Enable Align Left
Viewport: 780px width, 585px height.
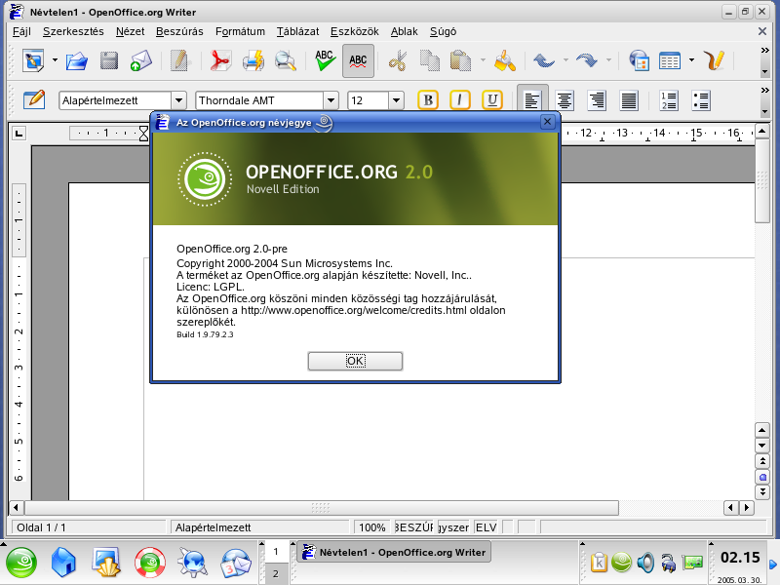(x=532, y=100)
